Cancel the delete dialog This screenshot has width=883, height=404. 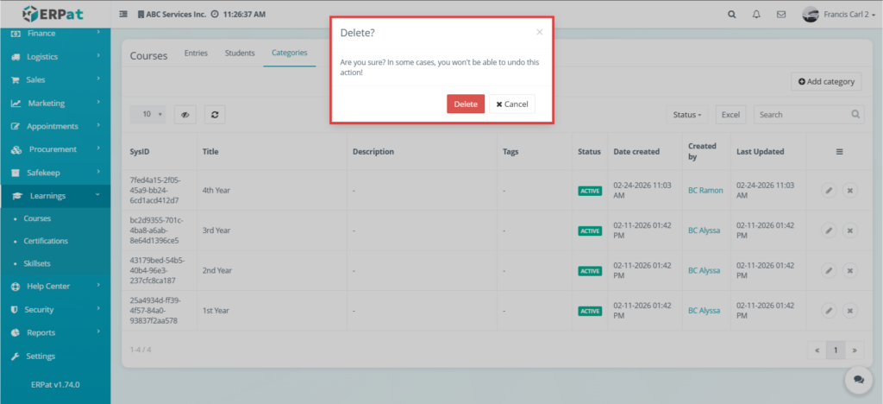pos(512,104)
